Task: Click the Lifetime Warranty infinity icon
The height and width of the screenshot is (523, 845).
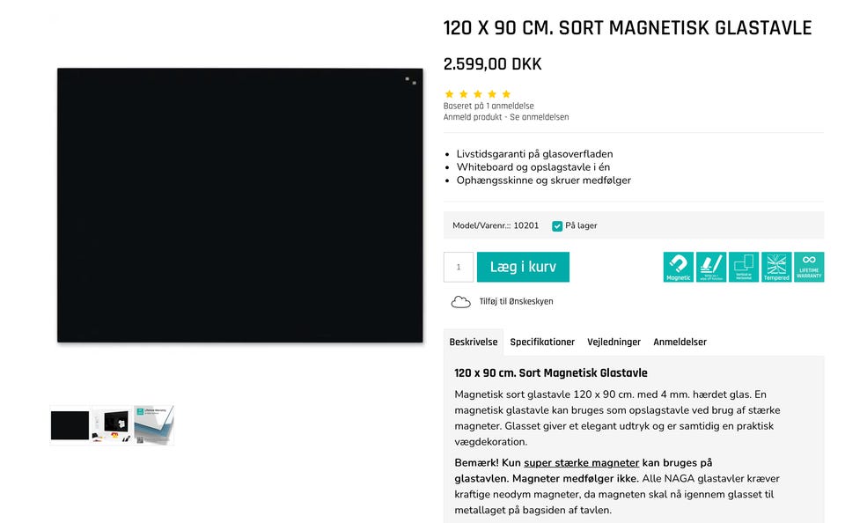Action: [x=809, y=267]
